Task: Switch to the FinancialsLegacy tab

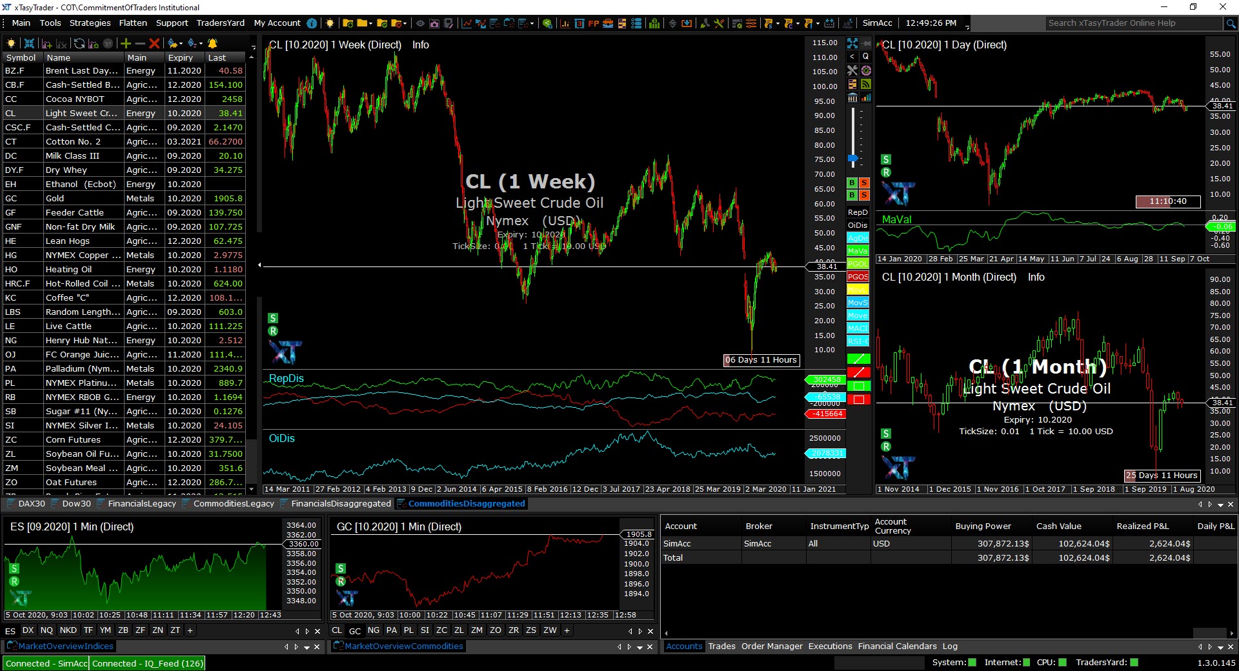Action: click(x=141, y=504)
